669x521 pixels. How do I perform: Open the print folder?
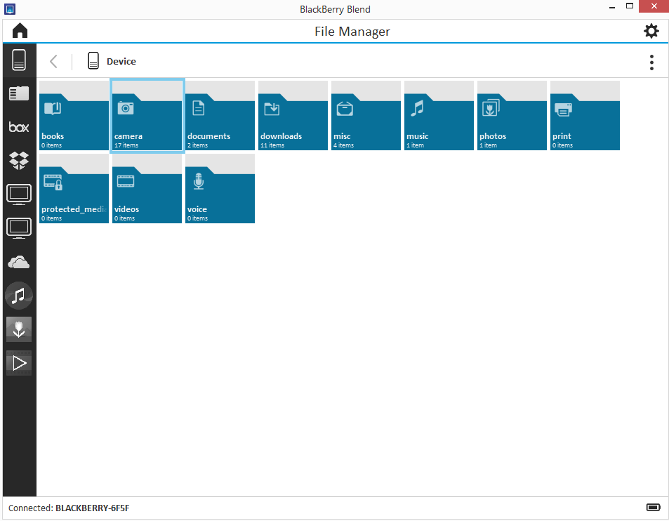pos(585,115)
